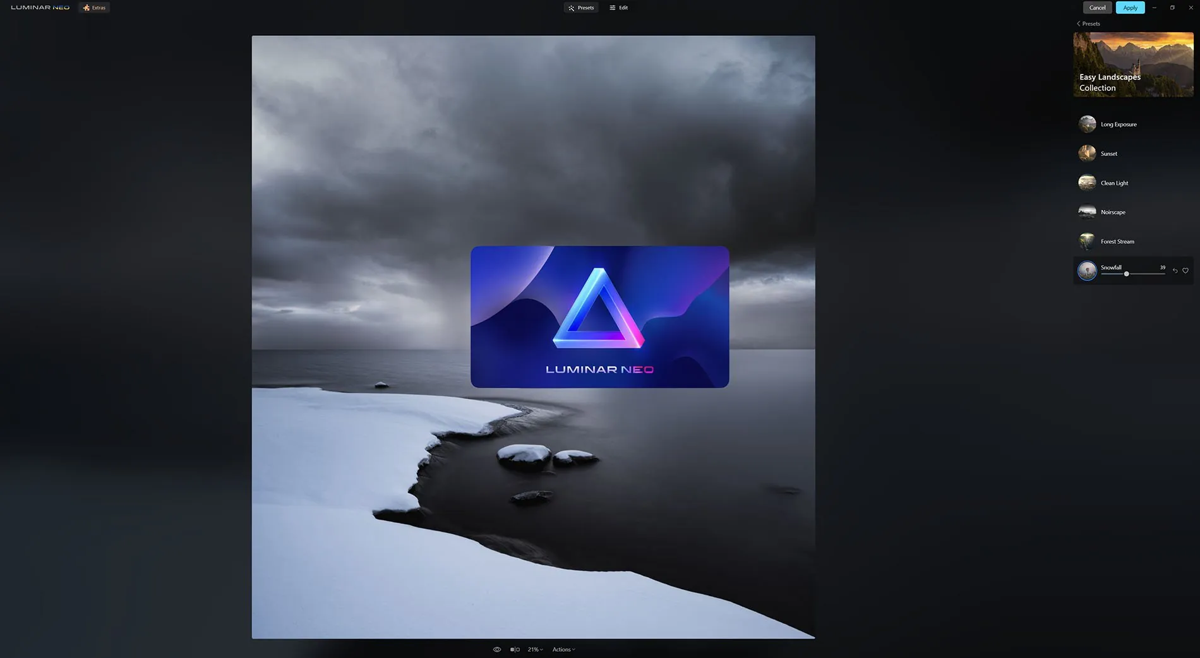
Task: Switch to the Edit tab
Action: pos(618,8)
